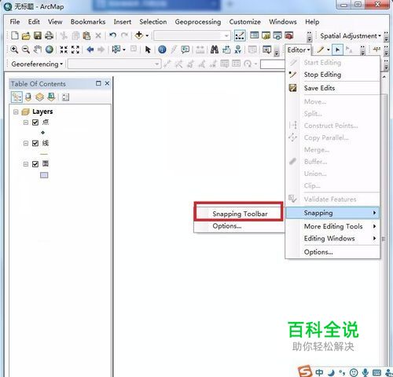The image size is (393, 377).
Task: Collapse the 线 layer legend
Action: click(x=26, y=143)
